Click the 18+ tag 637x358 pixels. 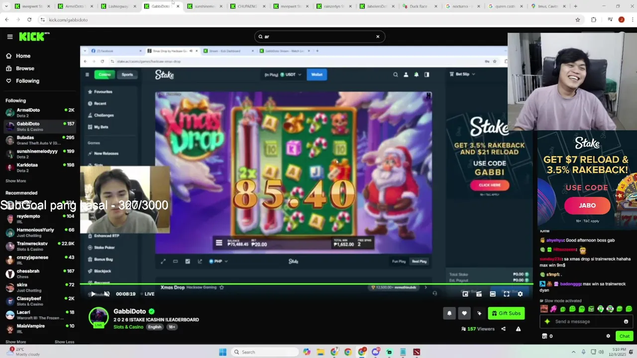171,327
